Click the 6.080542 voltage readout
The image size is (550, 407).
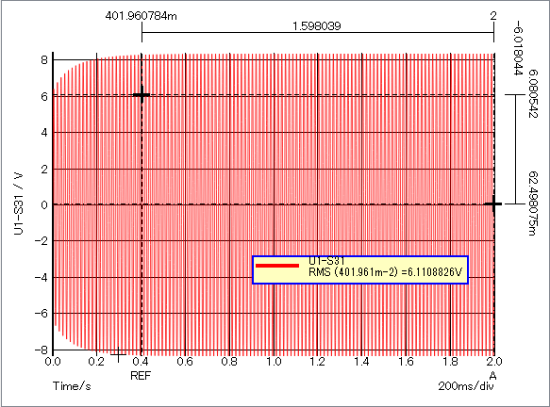533,94
